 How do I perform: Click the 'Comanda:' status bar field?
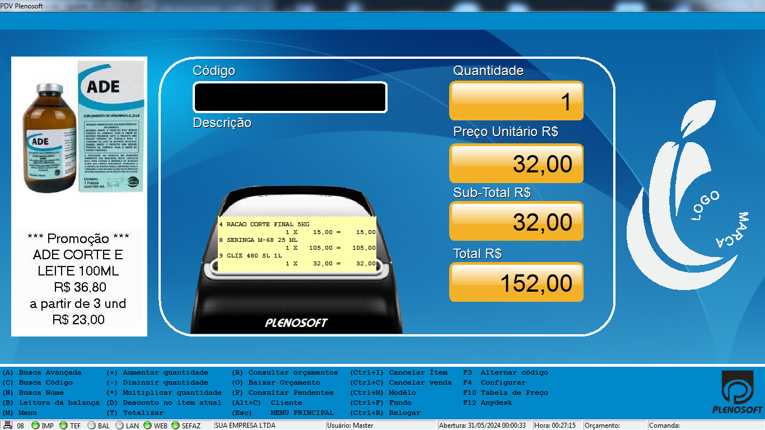665,426
